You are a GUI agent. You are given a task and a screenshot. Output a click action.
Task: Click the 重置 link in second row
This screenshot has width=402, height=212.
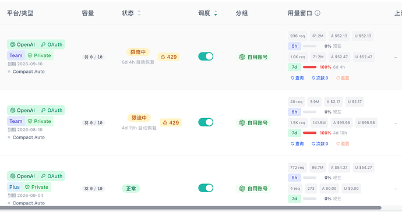(343, 143)
